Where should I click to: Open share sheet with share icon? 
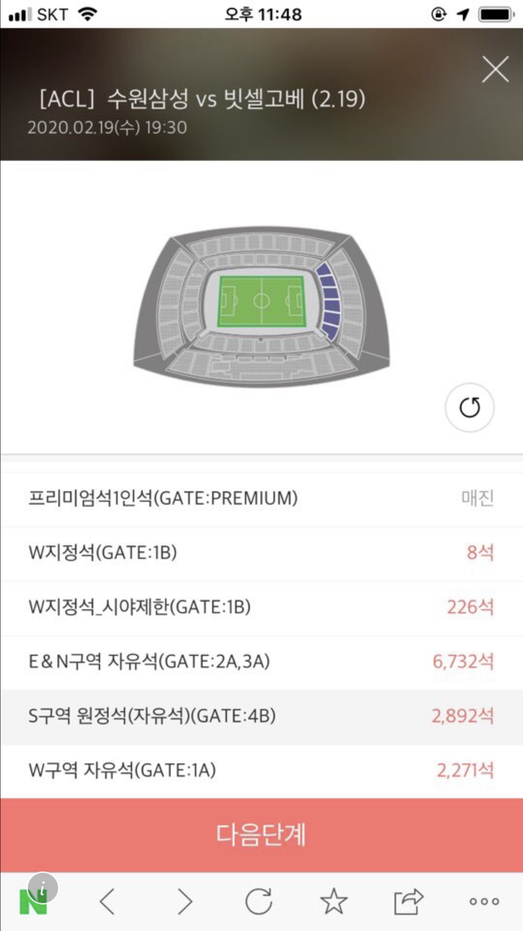coord(408,901)
